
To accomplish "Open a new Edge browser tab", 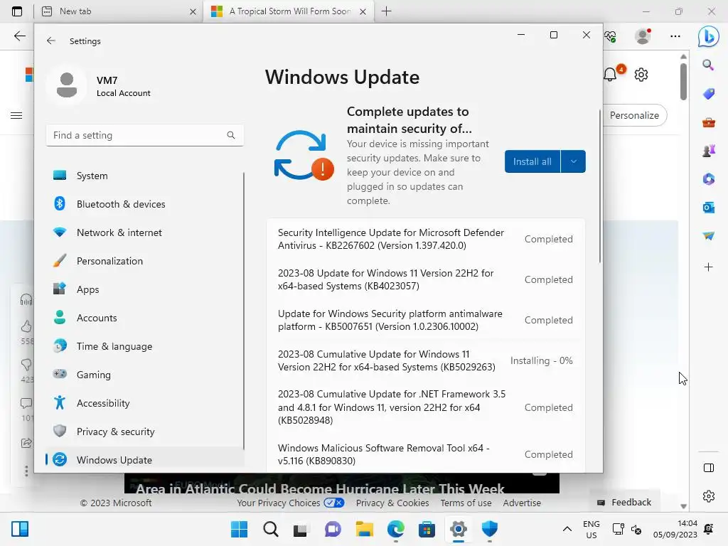I will coord(386,11).
